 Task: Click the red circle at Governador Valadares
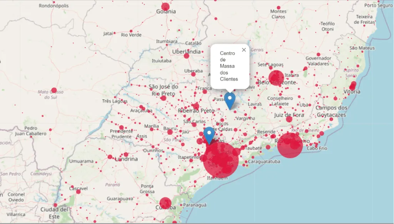click(x=318, y=54)
